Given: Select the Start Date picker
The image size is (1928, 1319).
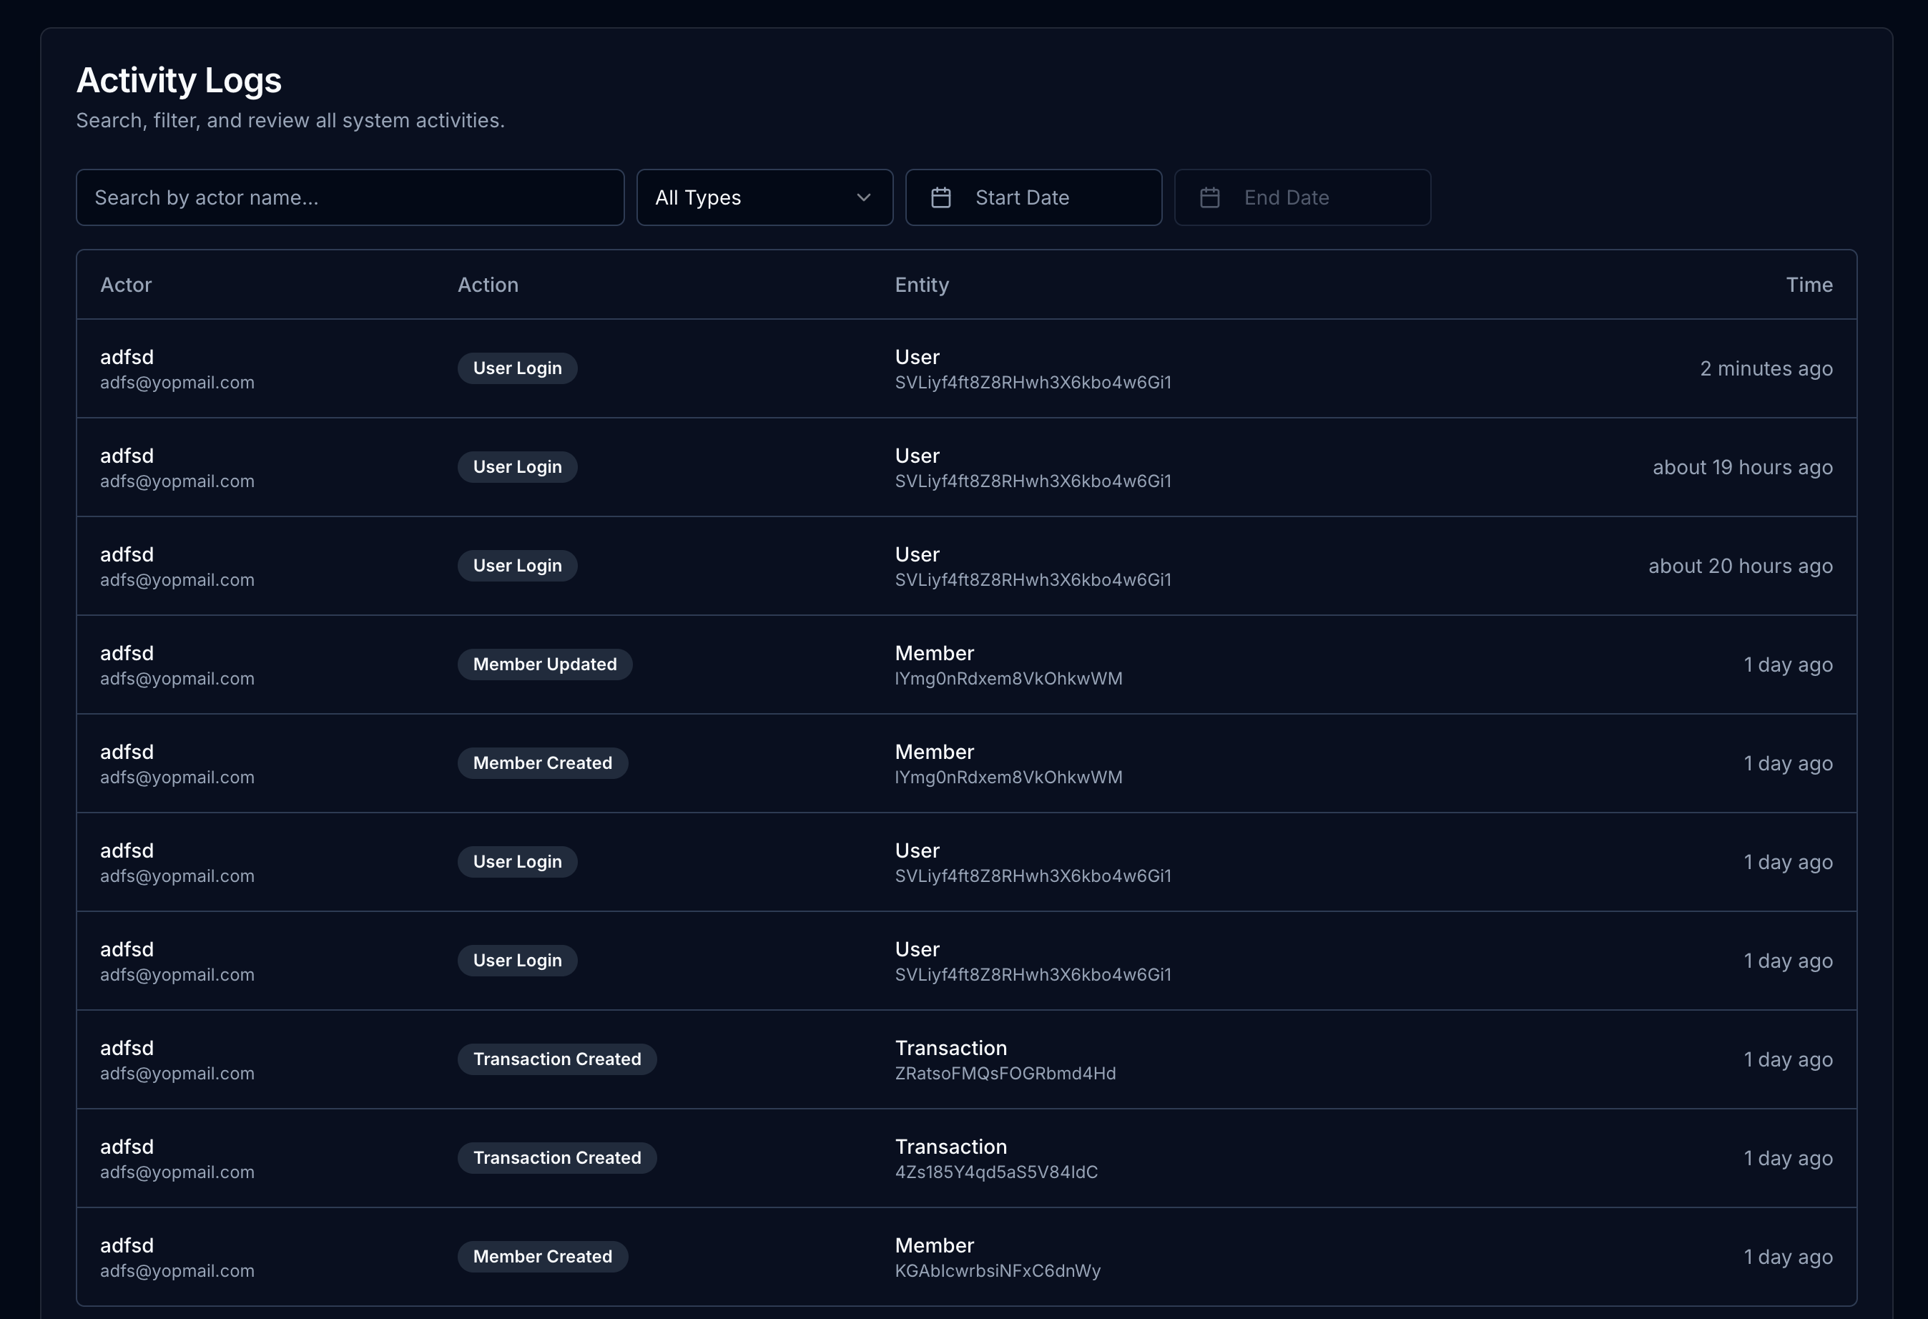Looking at the screenshot, I should (x=1033, y=197).
